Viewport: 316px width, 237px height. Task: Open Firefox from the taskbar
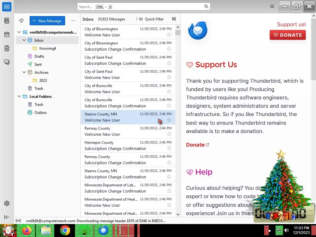27,230
